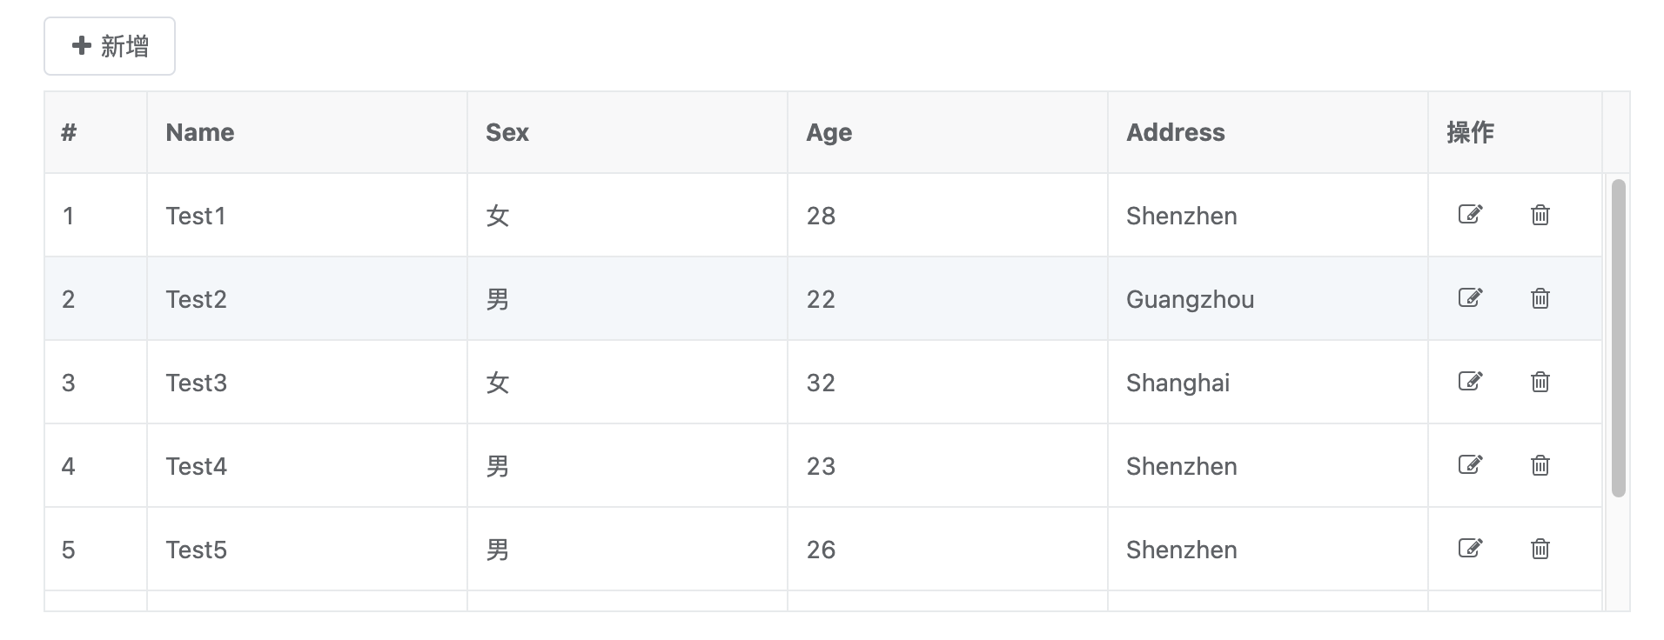Delete the Test3 row with trash icon
This screenshot has width=1664, height=640.
click(x=1540, y=382)
